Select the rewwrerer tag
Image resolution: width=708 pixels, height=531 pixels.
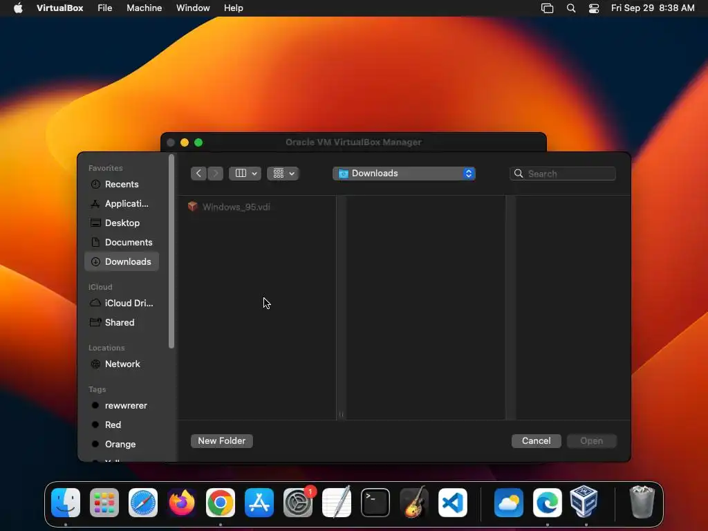point(122,405)
